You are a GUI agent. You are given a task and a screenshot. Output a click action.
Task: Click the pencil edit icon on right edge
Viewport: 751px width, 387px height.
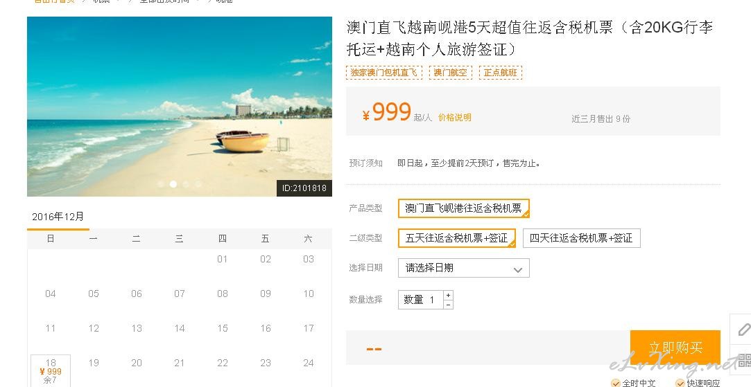point(743,329)
